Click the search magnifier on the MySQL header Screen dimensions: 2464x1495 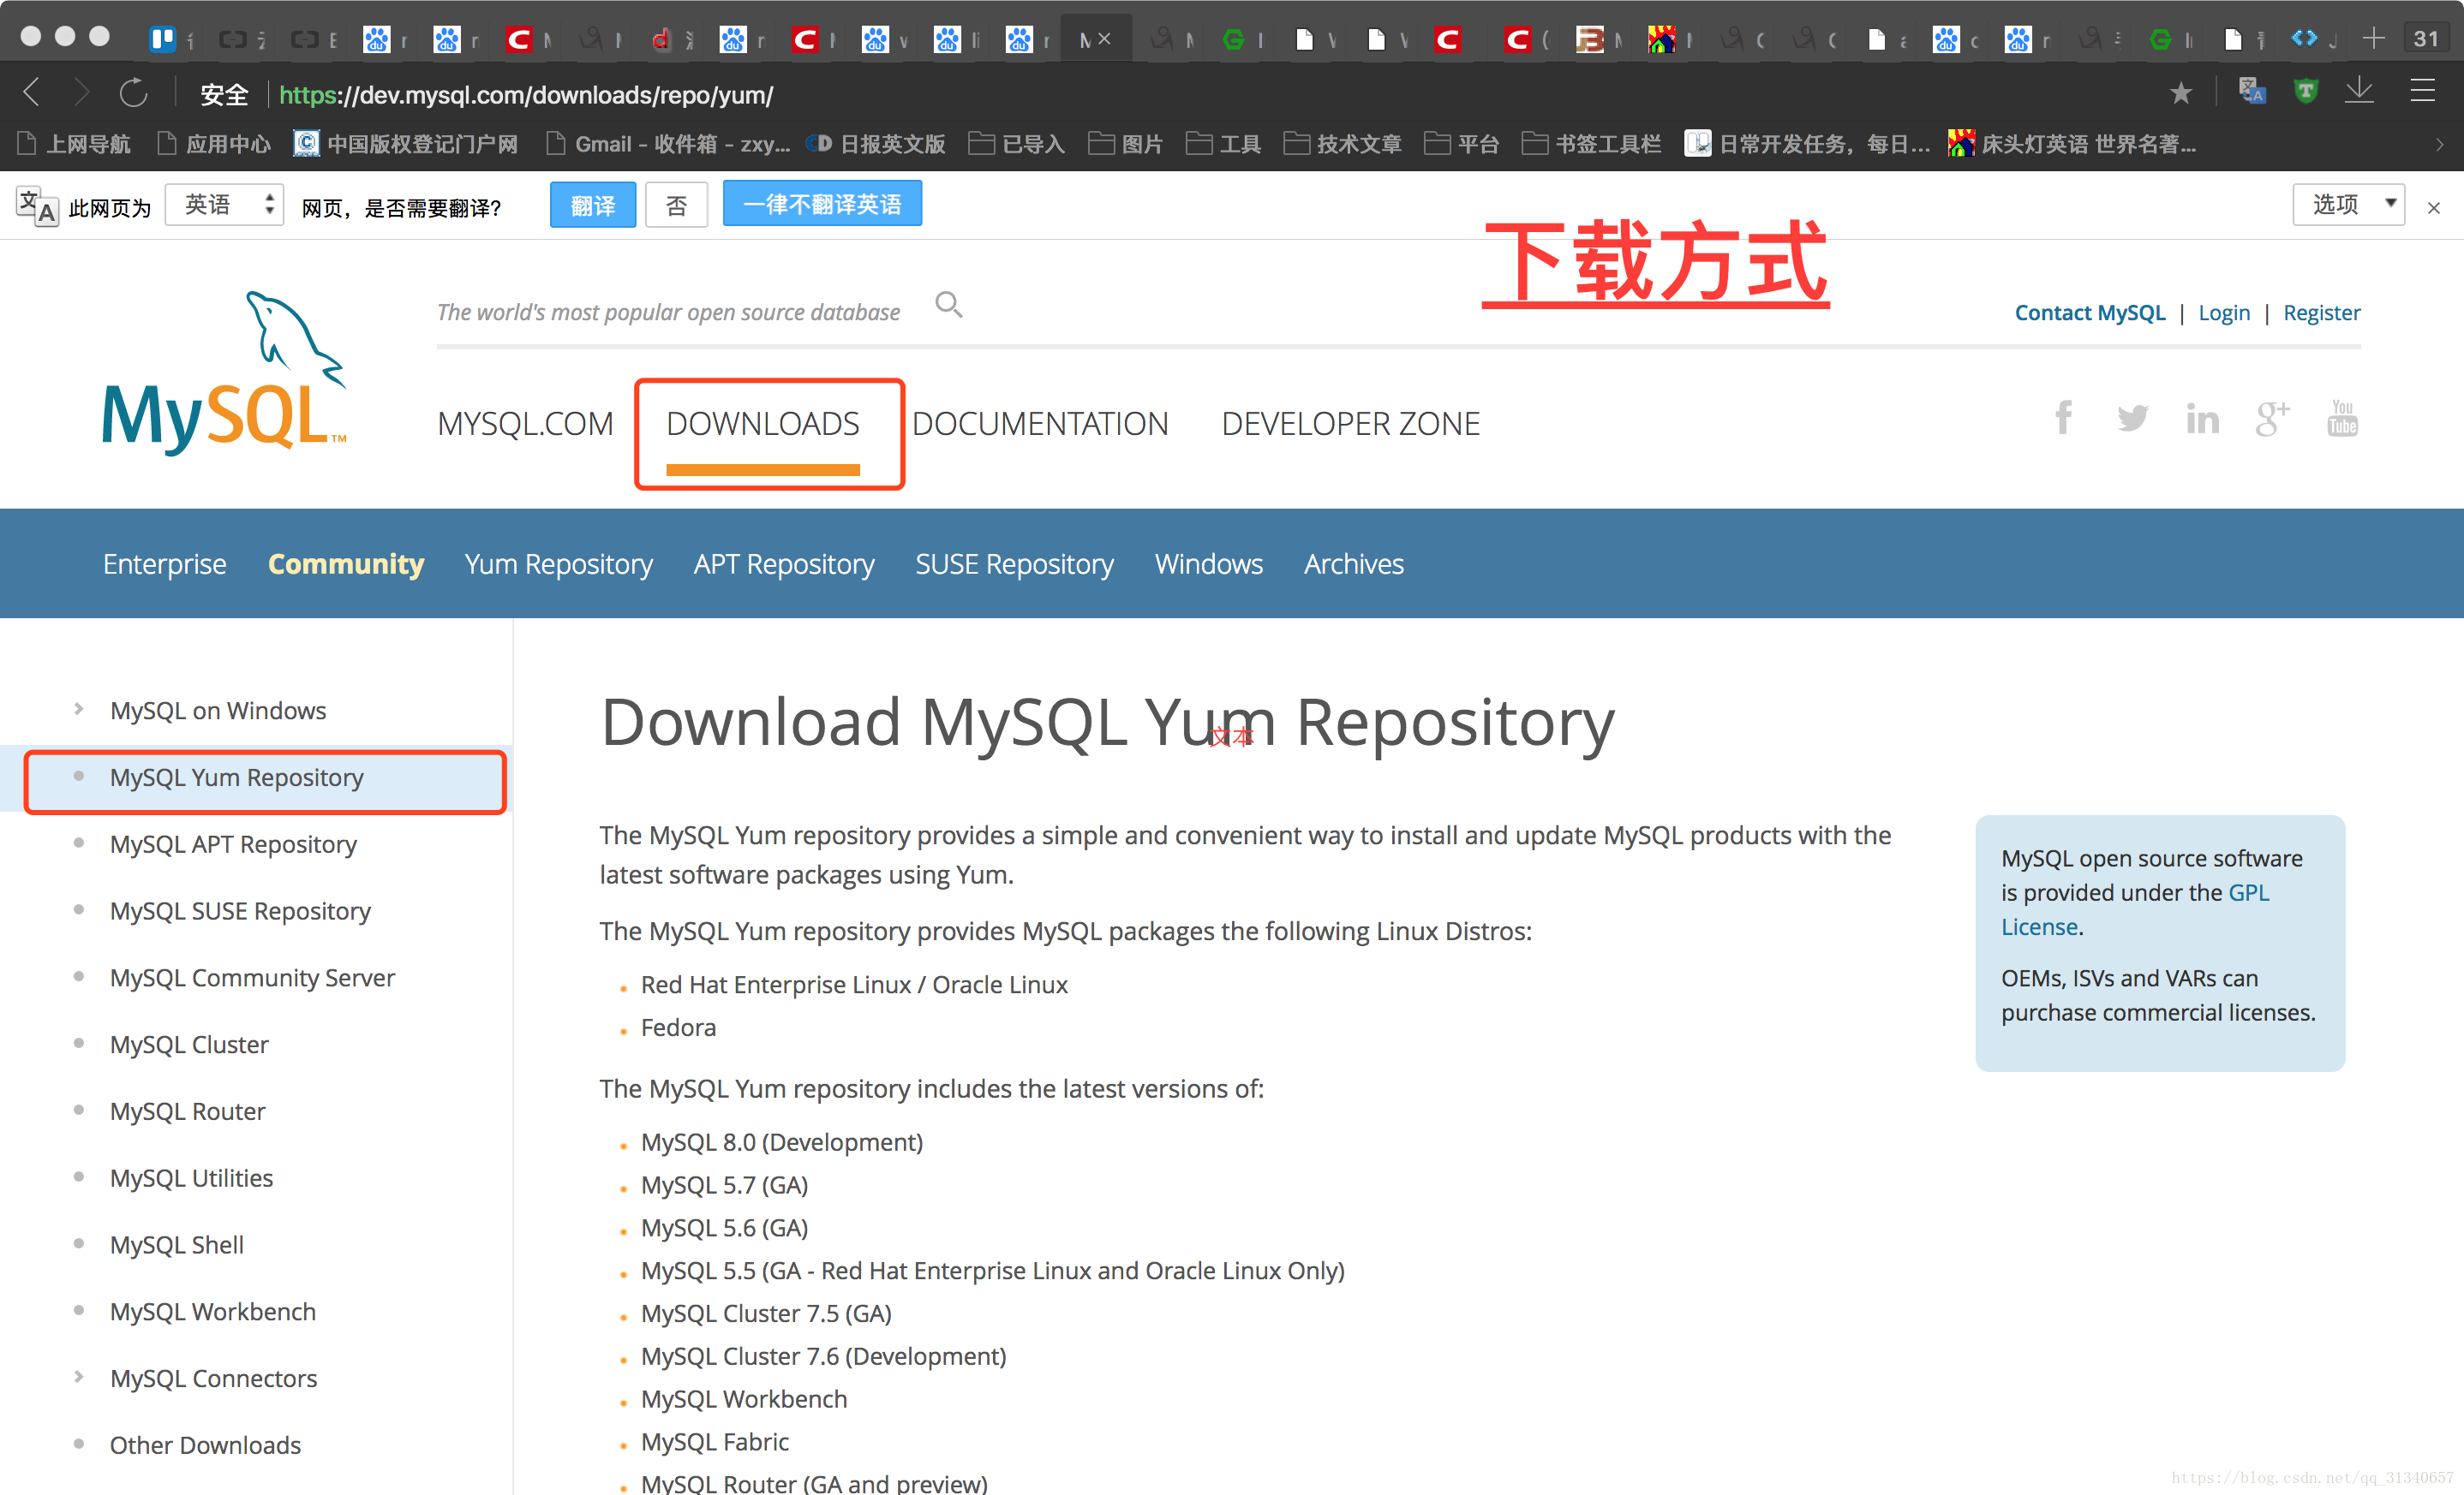(949, 304)
